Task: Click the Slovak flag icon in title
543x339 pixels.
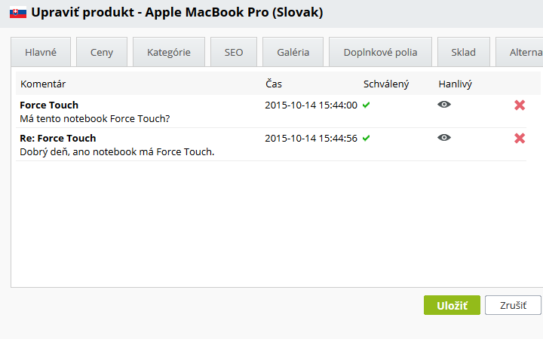Action: [18, 13]
